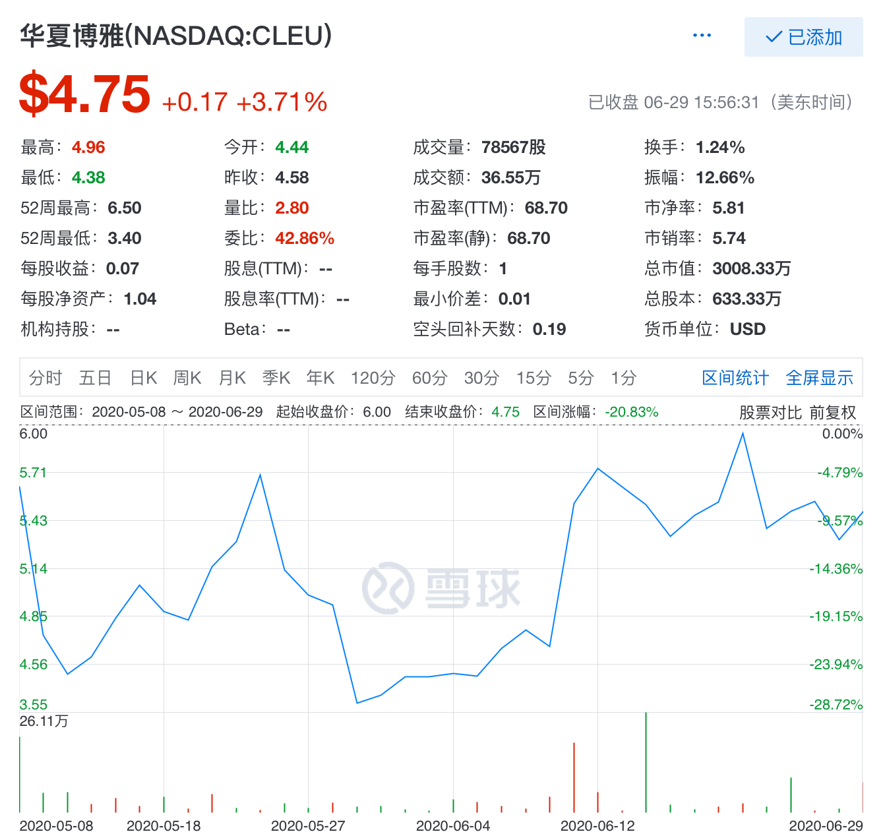This screenshot has height=836, width=885.
Task: Open the three-dot more options menu
Action: 702,36
